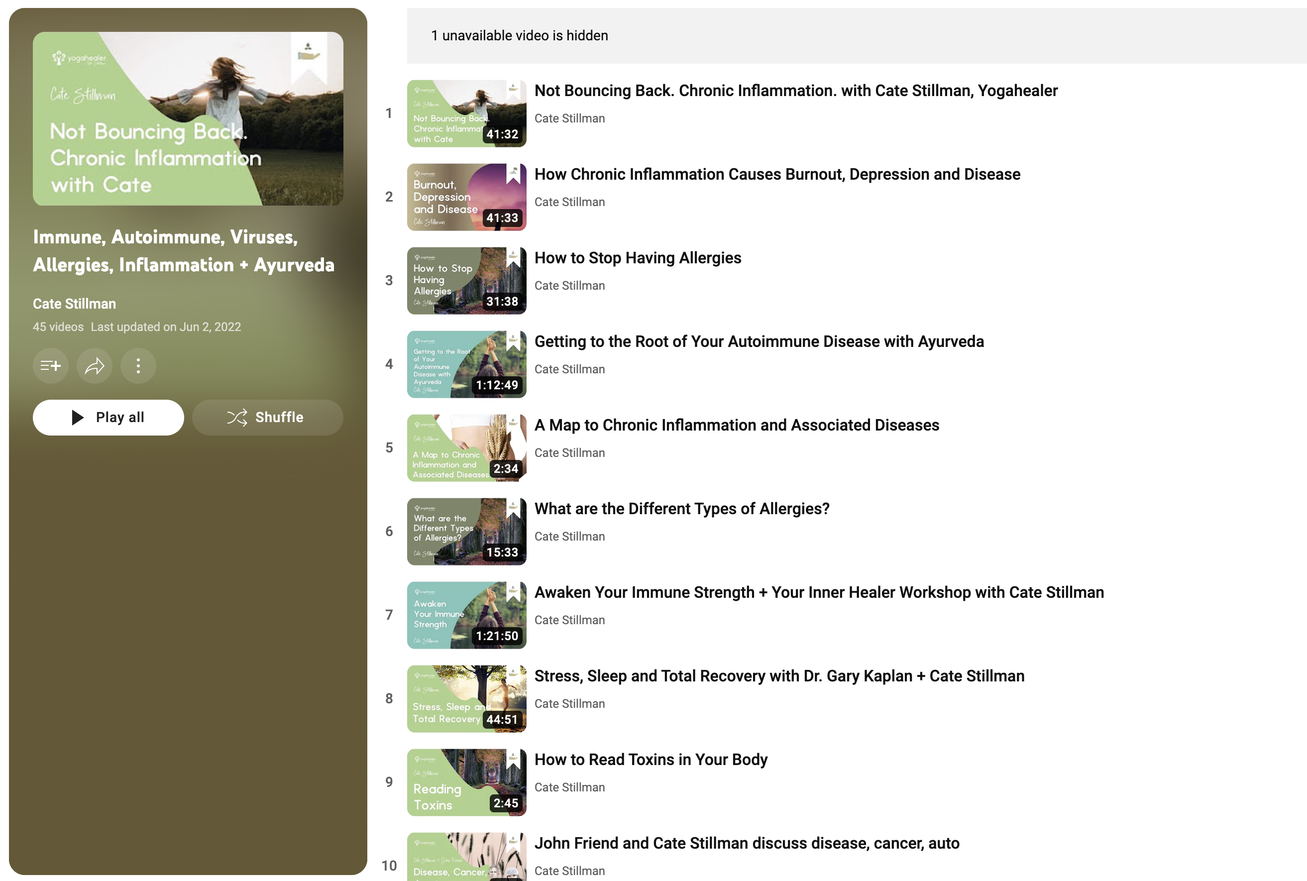Click the large playlist cover thumbnail
This screenshot has height=881, width=1307.
188,118
